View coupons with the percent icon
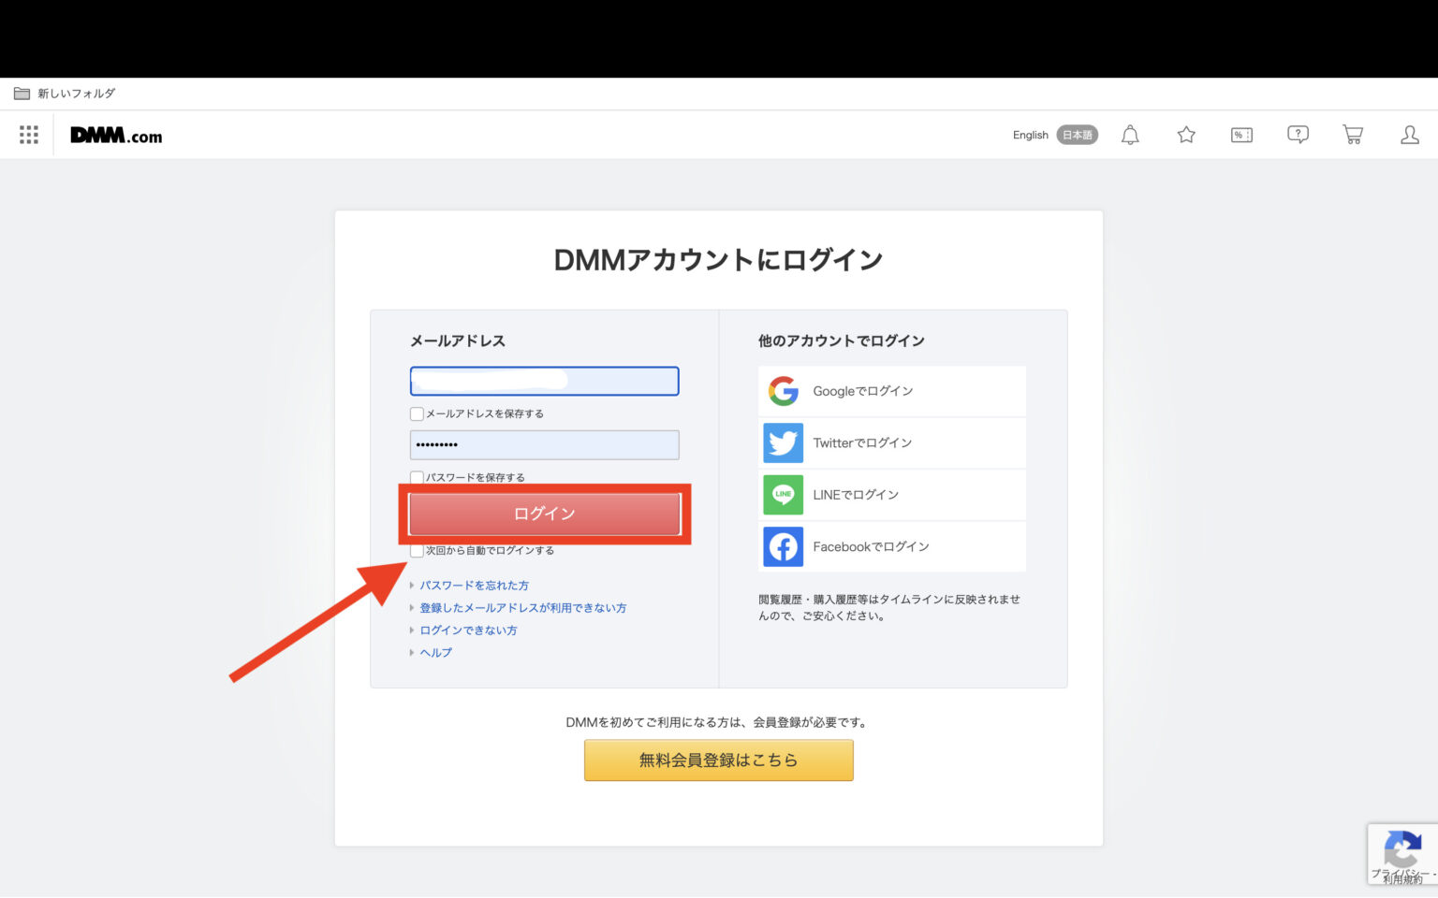Screen dimensions: 1438x898 1241,134
